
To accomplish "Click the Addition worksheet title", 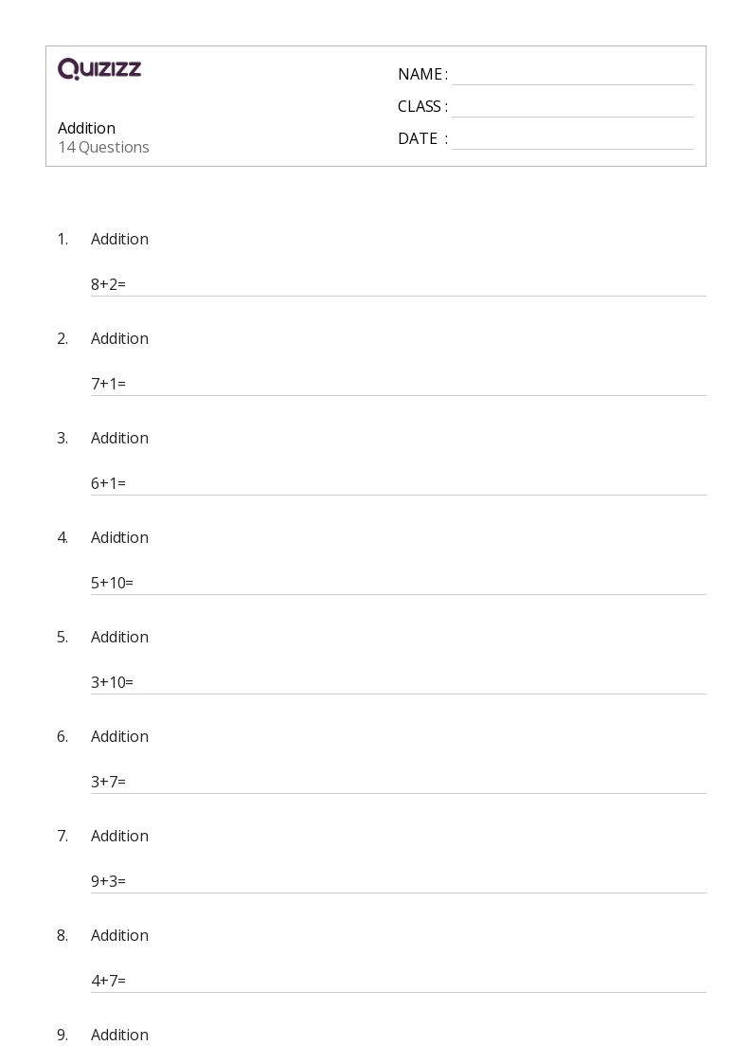I will click(86, 128).
